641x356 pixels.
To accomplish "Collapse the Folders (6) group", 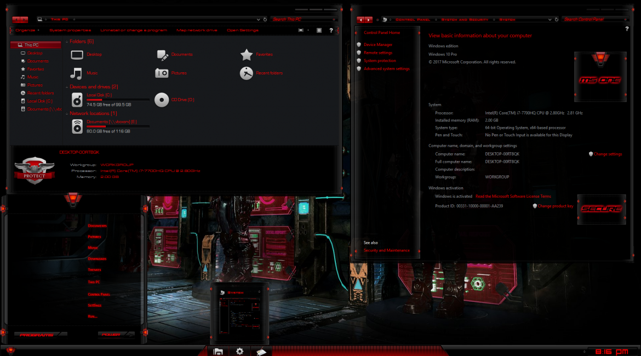I will point(67,42).
